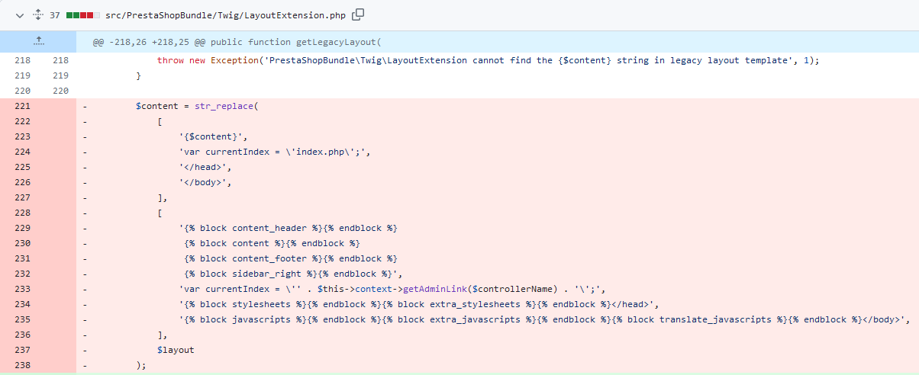Collapse the LayoutExtension.php file diff
Viewport: 919px width, 375px height.
click(18, 14)
